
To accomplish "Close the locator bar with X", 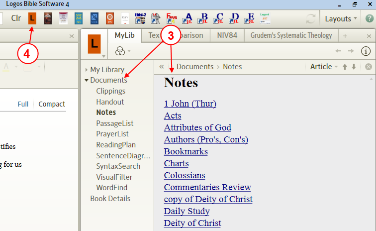I will (x=369, y=67).
